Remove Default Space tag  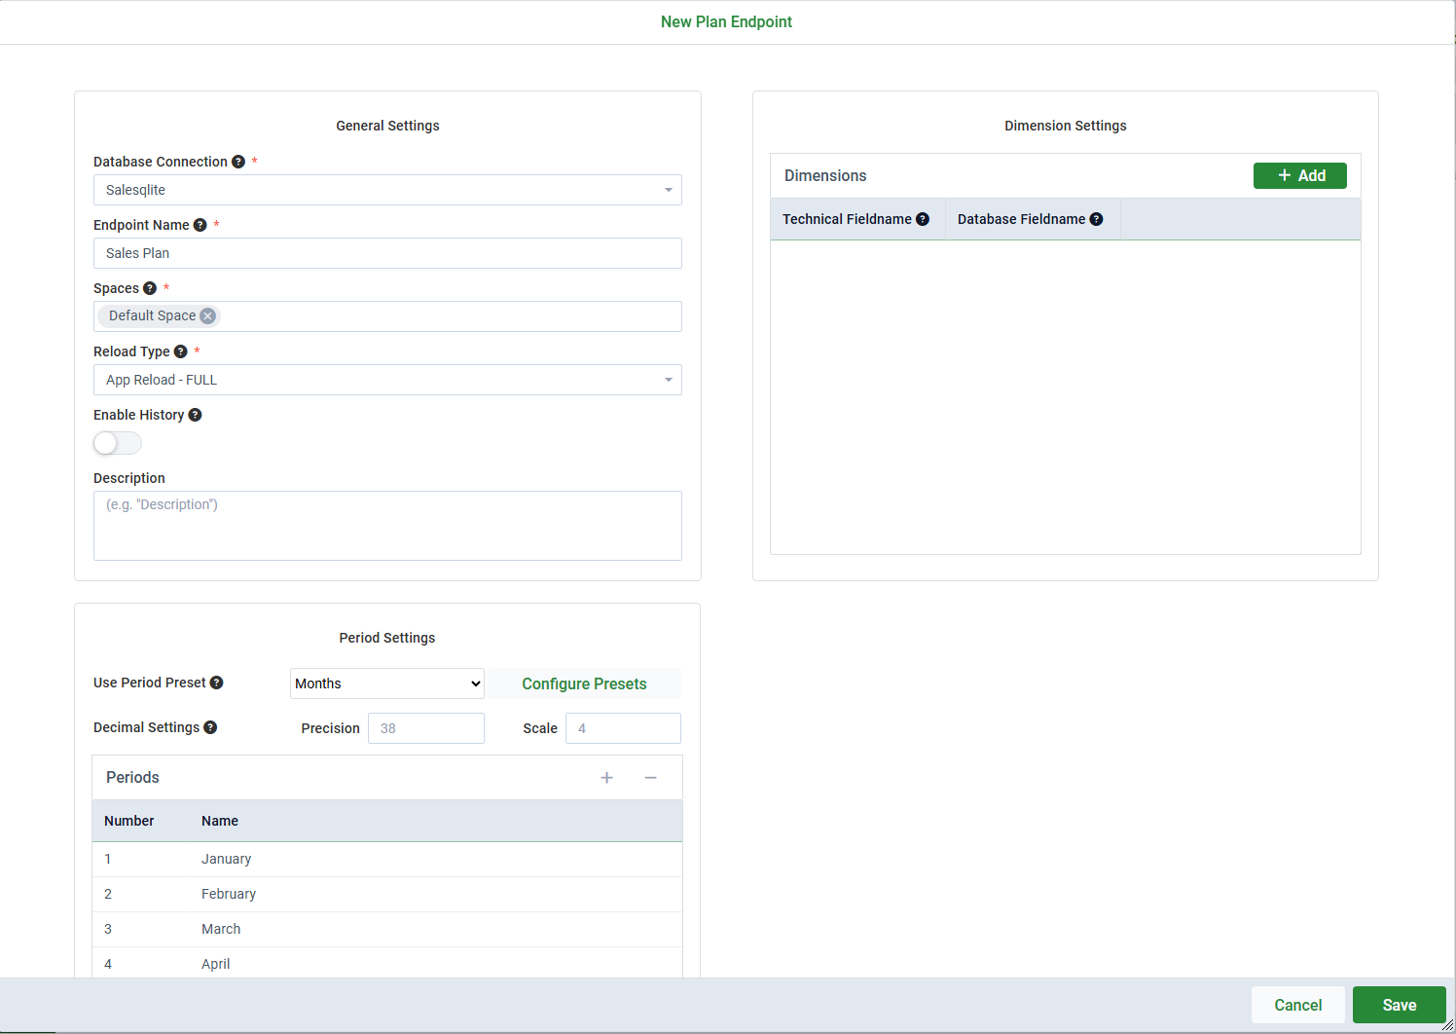pyautogui.click(x=207, y=315)
